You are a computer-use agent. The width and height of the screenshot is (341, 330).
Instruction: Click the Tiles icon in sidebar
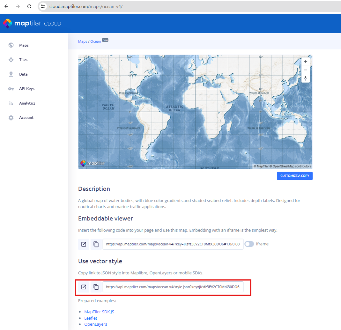[11, 60]
